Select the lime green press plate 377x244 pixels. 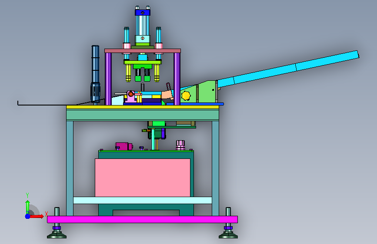(x=143, y=62)
